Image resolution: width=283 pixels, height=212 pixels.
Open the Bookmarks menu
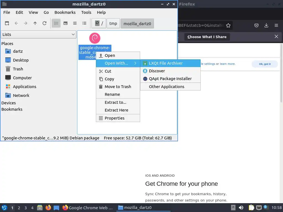[x=65, y=12]
